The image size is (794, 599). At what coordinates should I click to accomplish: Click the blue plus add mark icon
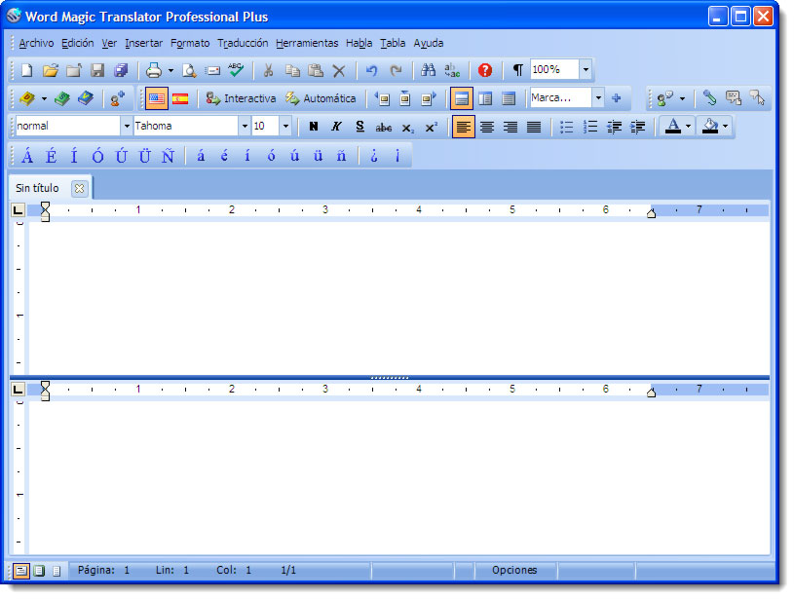click(x=616, y=98)
